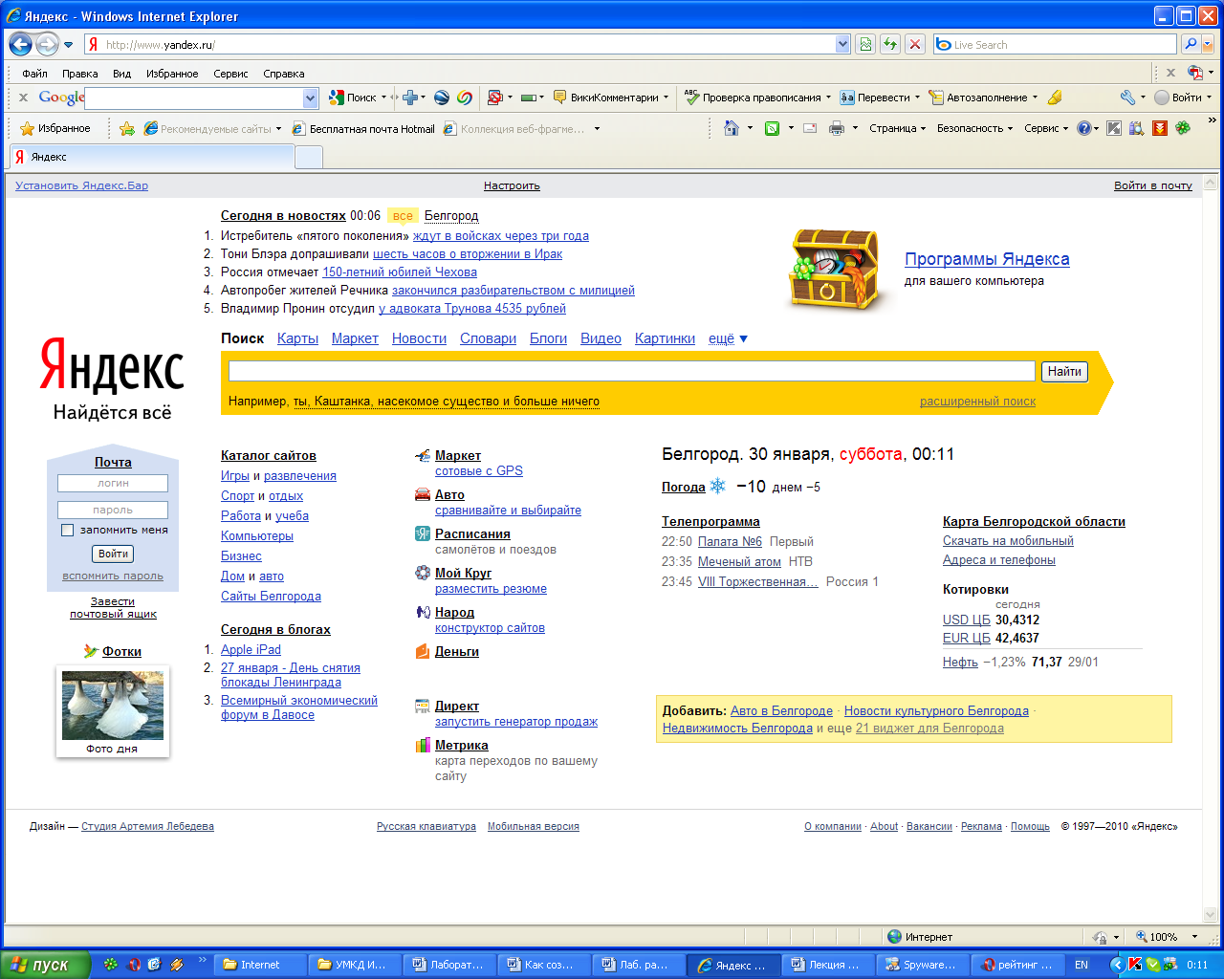The height and width of the screenshot is (979, 1224).
Task: Click the 'расширенный поиск' link
Action: [x=977, y=402]
